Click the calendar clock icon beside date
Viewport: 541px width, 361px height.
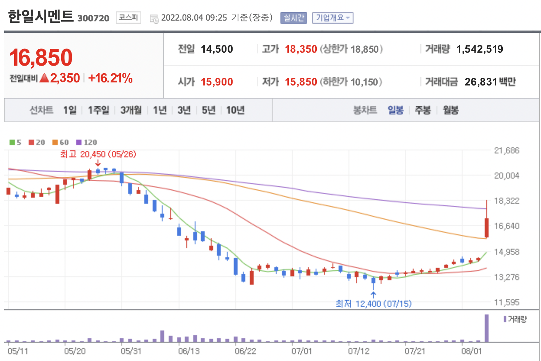(154, 18)
